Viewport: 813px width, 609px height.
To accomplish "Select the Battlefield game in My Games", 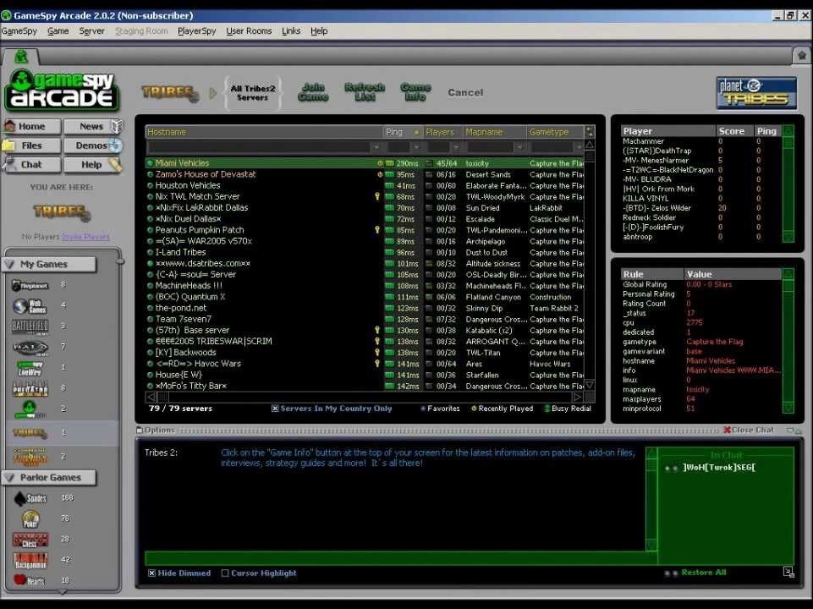I will pyautogui.click(x=30, y=326).
